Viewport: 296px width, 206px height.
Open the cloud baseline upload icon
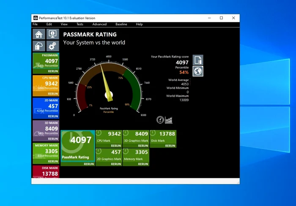39,46
